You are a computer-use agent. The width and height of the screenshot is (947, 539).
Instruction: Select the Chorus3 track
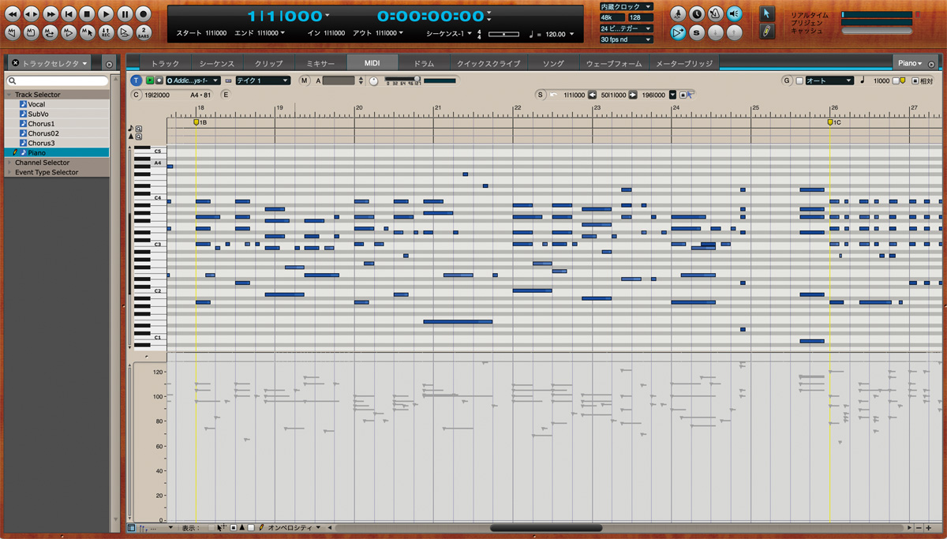coord(57,143)
